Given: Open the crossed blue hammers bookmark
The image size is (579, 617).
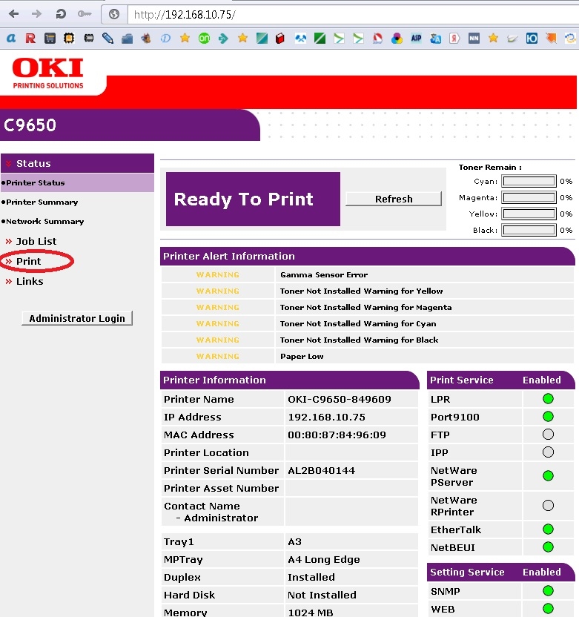Looking at the screenshot, I should (300, 39).
